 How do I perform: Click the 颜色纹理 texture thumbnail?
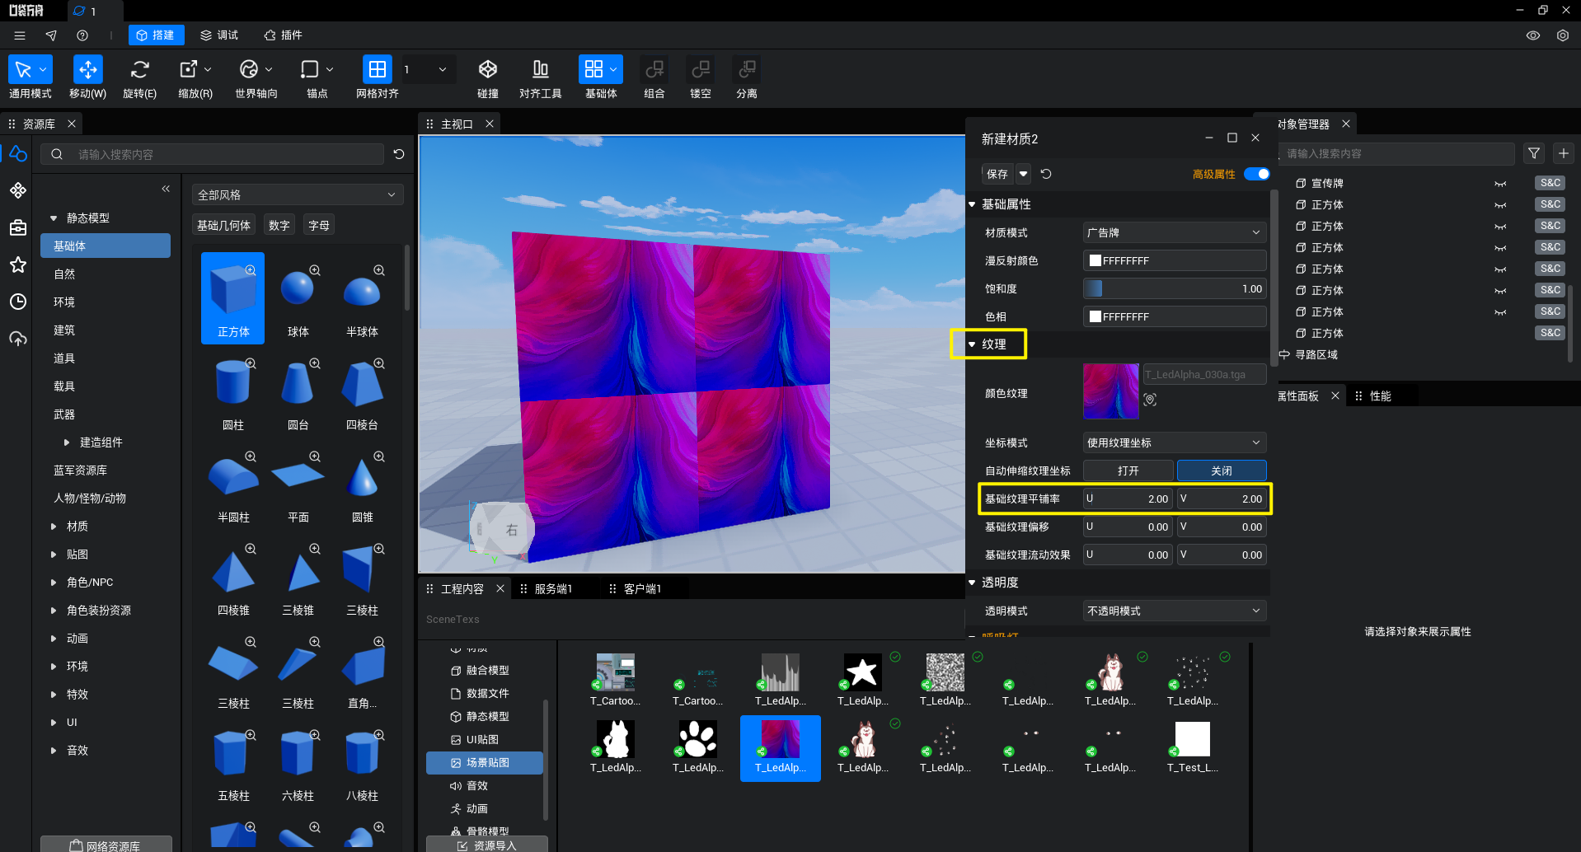(1111, 391)
